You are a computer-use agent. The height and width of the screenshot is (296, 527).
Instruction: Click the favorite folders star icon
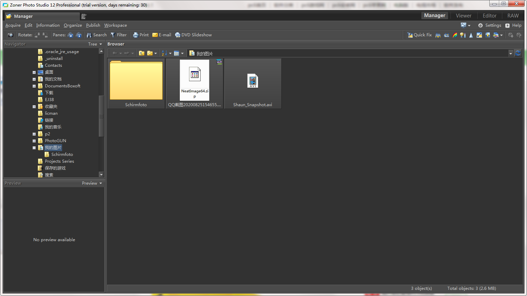pyautogui.click(x=150, y=53)
